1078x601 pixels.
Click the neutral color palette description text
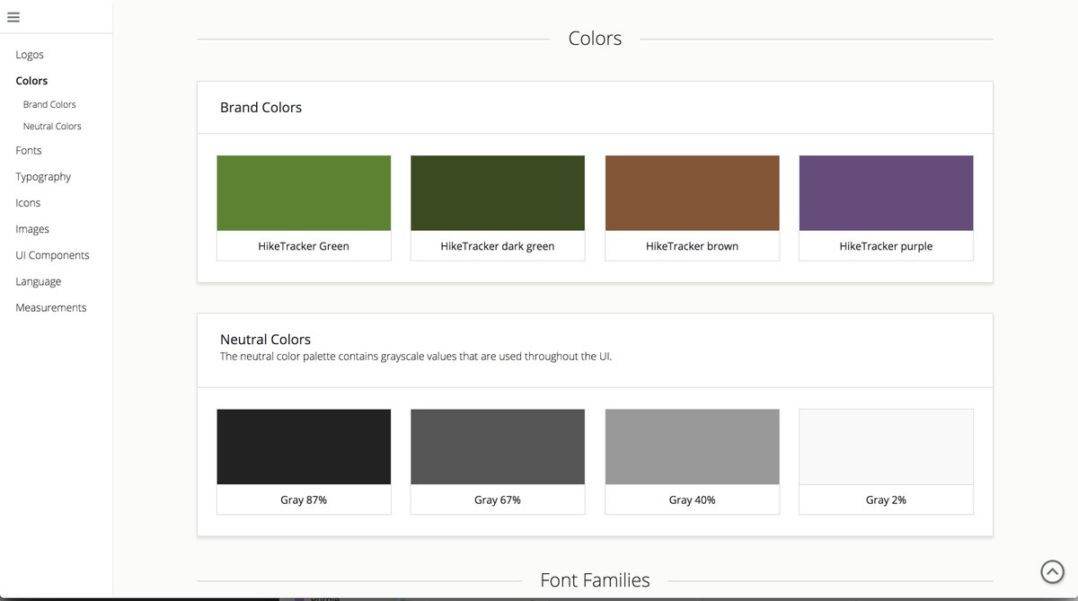[x=416, y=357]
